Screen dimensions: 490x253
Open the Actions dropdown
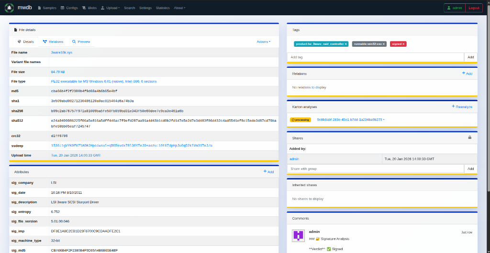[x=263, y=42]
